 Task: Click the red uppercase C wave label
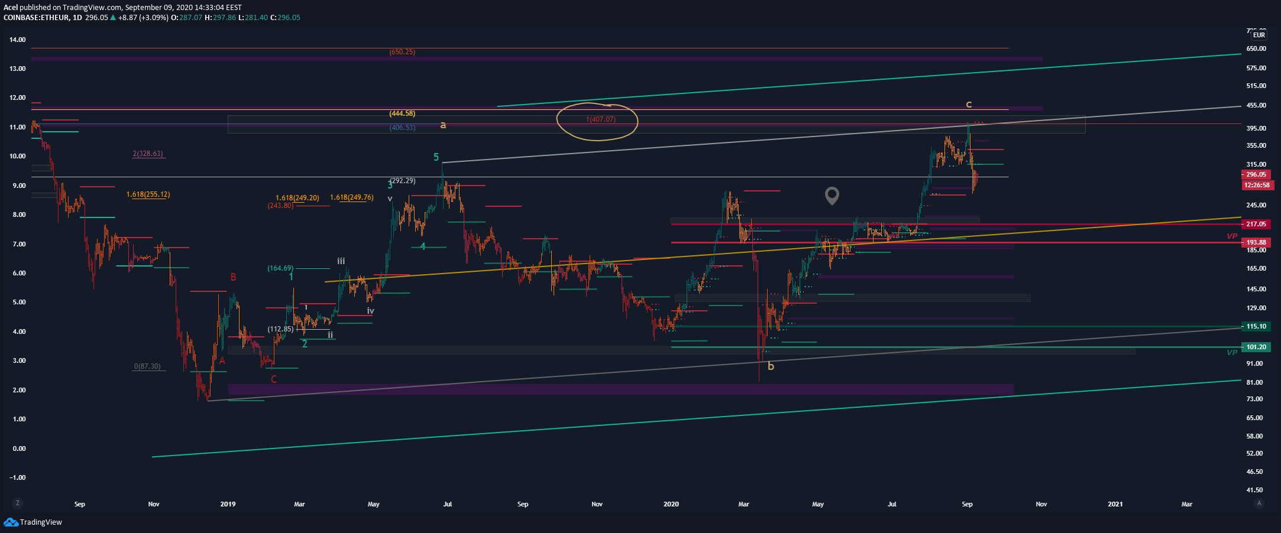pos(274,379)
